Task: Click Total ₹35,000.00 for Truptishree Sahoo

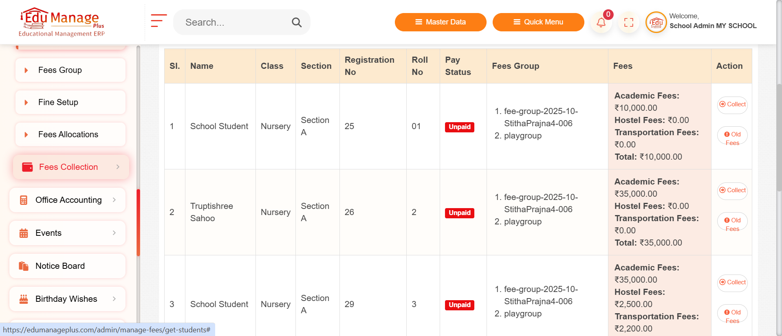Action: click(x=648, y=243)
